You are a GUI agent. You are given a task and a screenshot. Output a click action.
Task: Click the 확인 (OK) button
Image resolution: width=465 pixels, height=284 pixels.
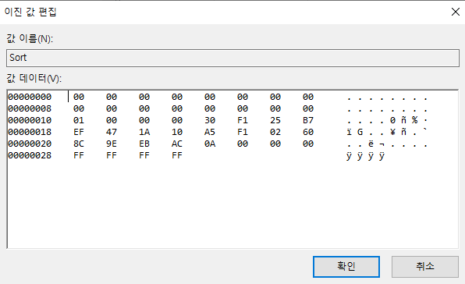tap(346, 267)
